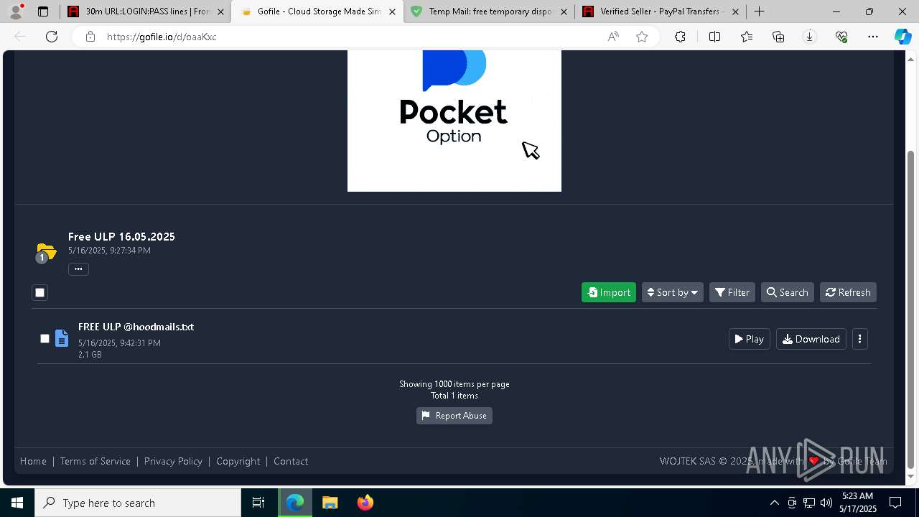Click the volume icon in system tray
Image resolution: width=919 pixels, height=517 pixels.
point(826,503)
